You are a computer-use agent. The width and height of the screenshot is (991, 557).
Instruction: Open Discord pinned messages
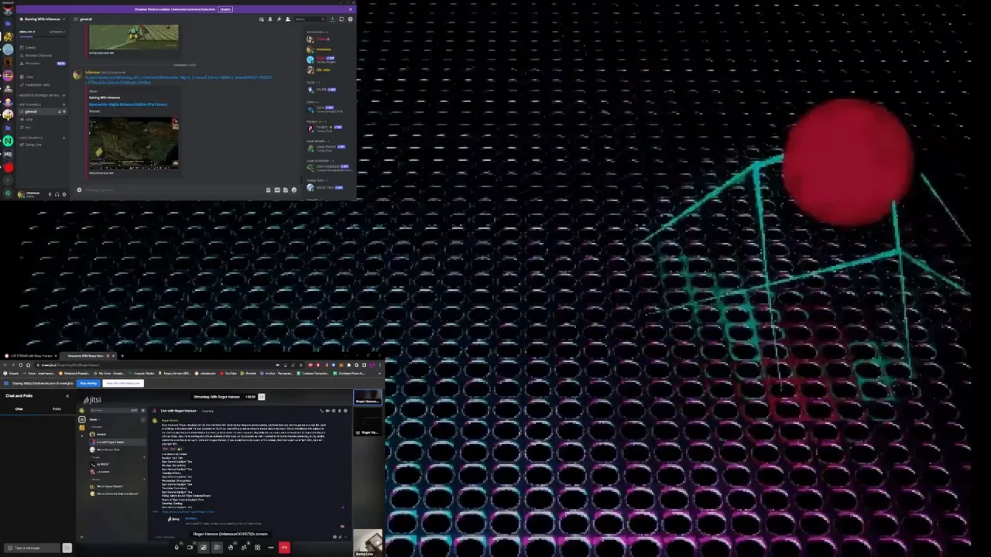pyautogui.click(x=279, y=19)
